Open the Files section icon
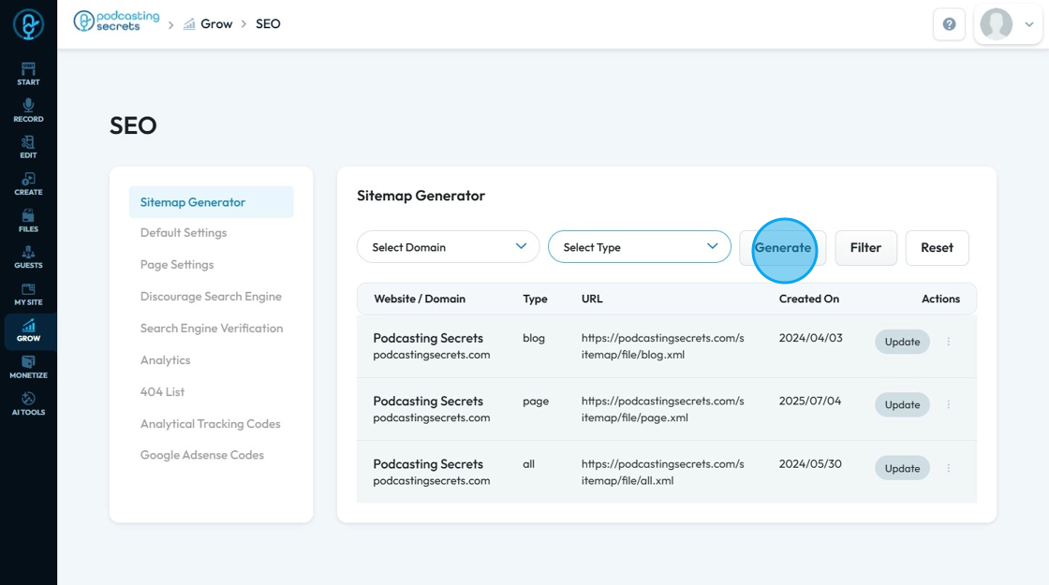This screenshot has width=1049, height=585. tap(28, 220)
